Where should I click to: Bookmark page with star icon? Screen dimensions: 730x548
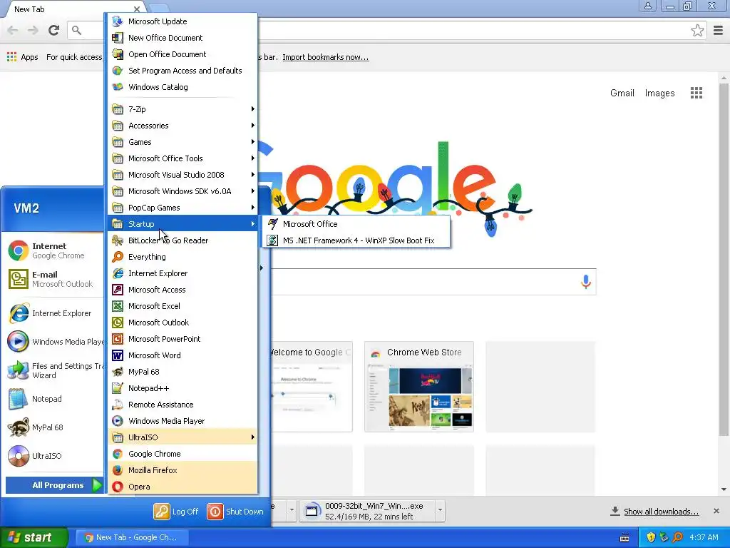point(697,31)
